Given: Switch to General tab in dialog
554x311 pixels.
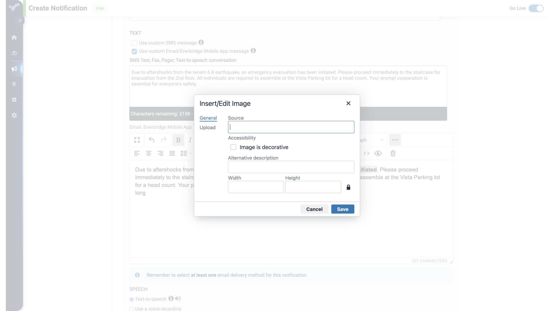Looking at the screenshot, I should (208, 118).
